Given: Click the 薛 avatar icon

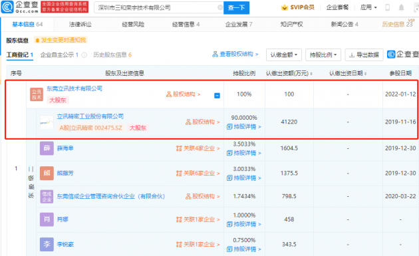Looking at the screenshot, I should point(47,148).
